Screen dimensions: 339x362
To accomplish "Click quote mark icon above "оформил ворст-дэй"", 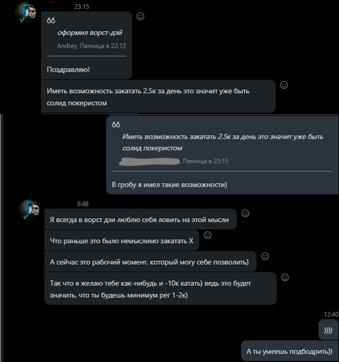I will click(51, 20).
